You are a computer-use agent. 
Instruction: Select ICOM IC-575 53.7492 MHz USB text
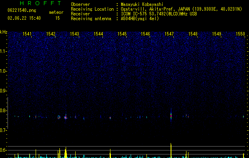[x=159, y=14]
